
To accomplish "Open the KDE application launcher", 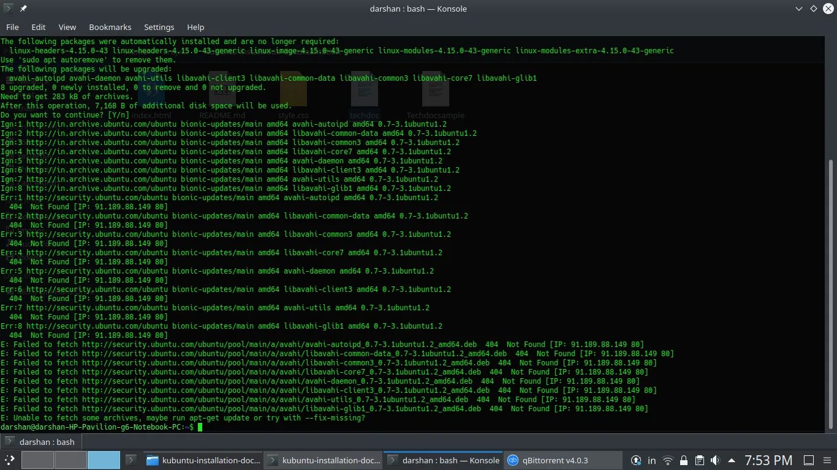I will click(x=10, y=460).
